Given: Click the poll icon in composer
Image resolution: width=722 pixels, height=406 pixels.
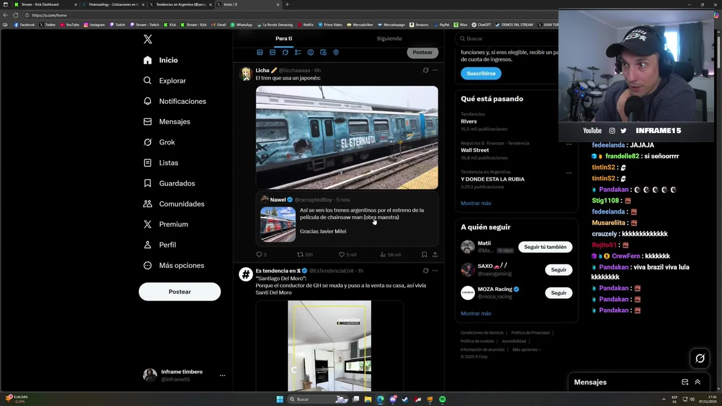Looking at the screenshot, I should [x=298, y=52].
